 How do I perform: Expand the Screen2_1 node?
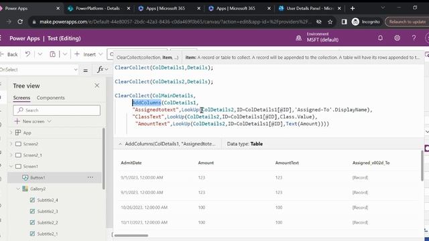11,155
